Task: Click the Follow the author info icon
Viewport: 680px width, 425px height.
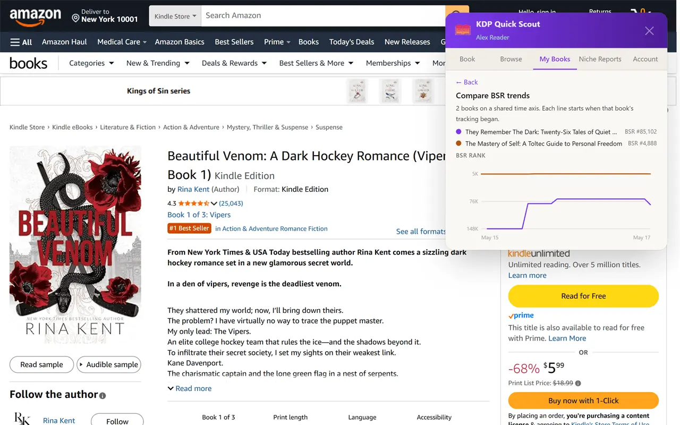Action: tap(103, 396)
